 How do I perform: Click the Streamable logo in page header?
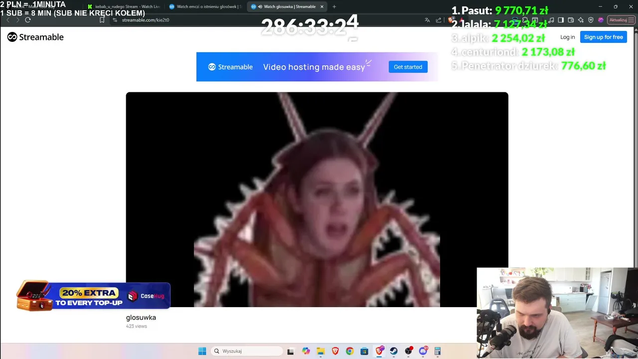click(35, 37)
